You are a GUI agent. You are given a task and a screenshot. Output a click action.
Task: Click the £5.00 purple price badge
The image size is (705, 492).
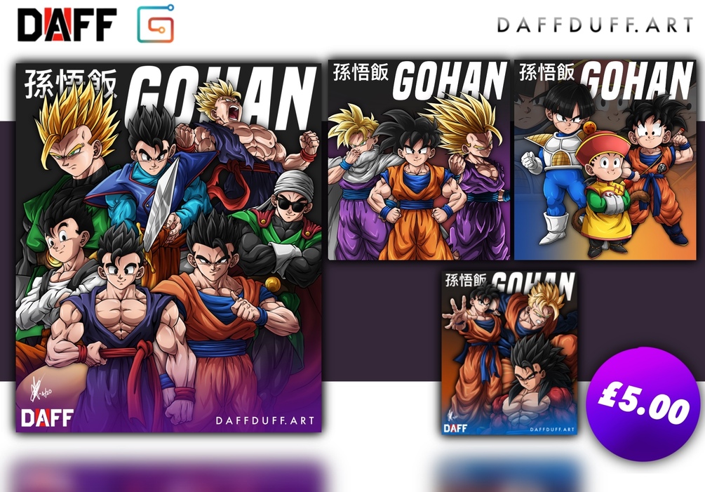click(643, 404)
